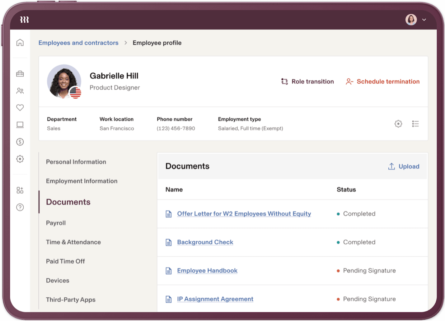The width and height of the screenshot is (445, 321).
Task: Click the settings gear icon in sidebar
Action: [x=20, y=159]
